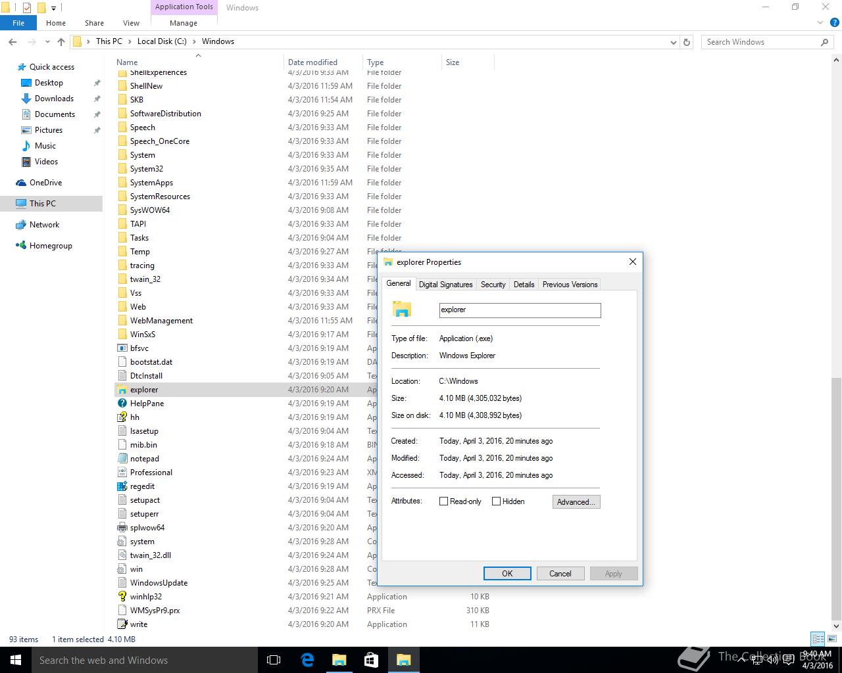
Task: Select the write application icon
Action: (x=122, y=624)
